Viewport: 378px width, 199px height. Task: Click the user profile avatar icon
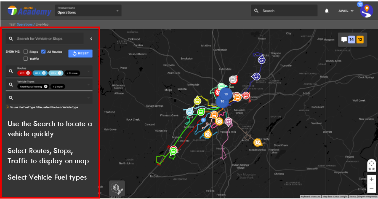coord(367,11)
